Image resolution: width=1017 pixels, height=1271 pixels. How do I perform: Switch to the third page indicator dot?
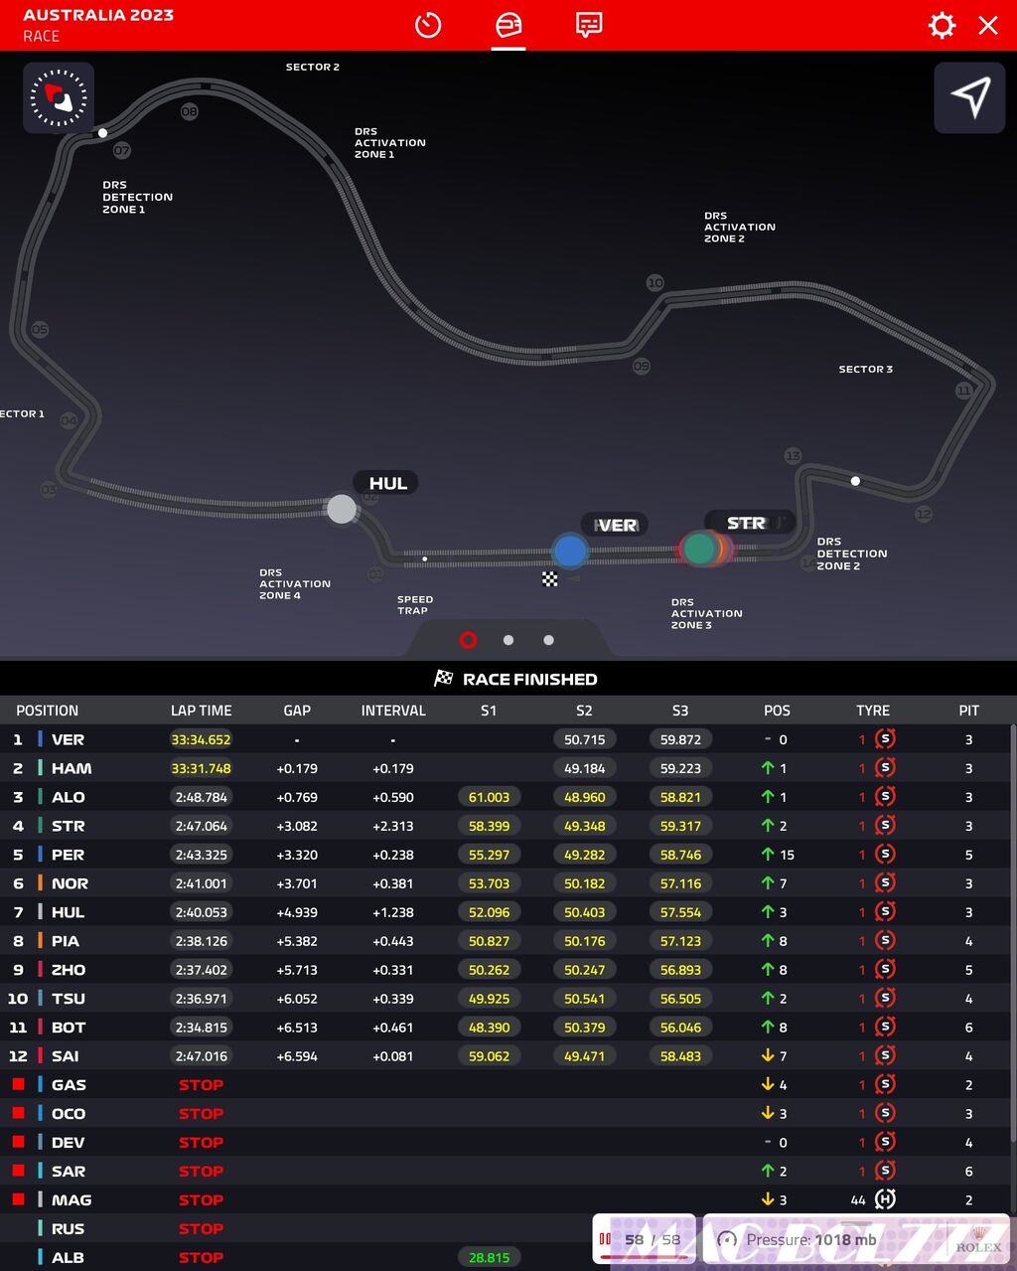coord(548,640)
